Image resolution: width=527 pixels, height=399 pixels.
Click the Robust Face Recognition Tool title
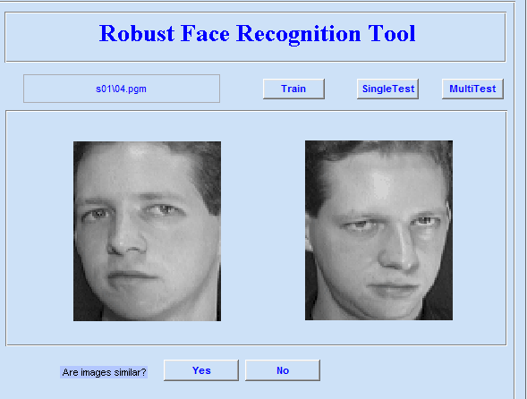pyautogui.click(x=257, y=34)
